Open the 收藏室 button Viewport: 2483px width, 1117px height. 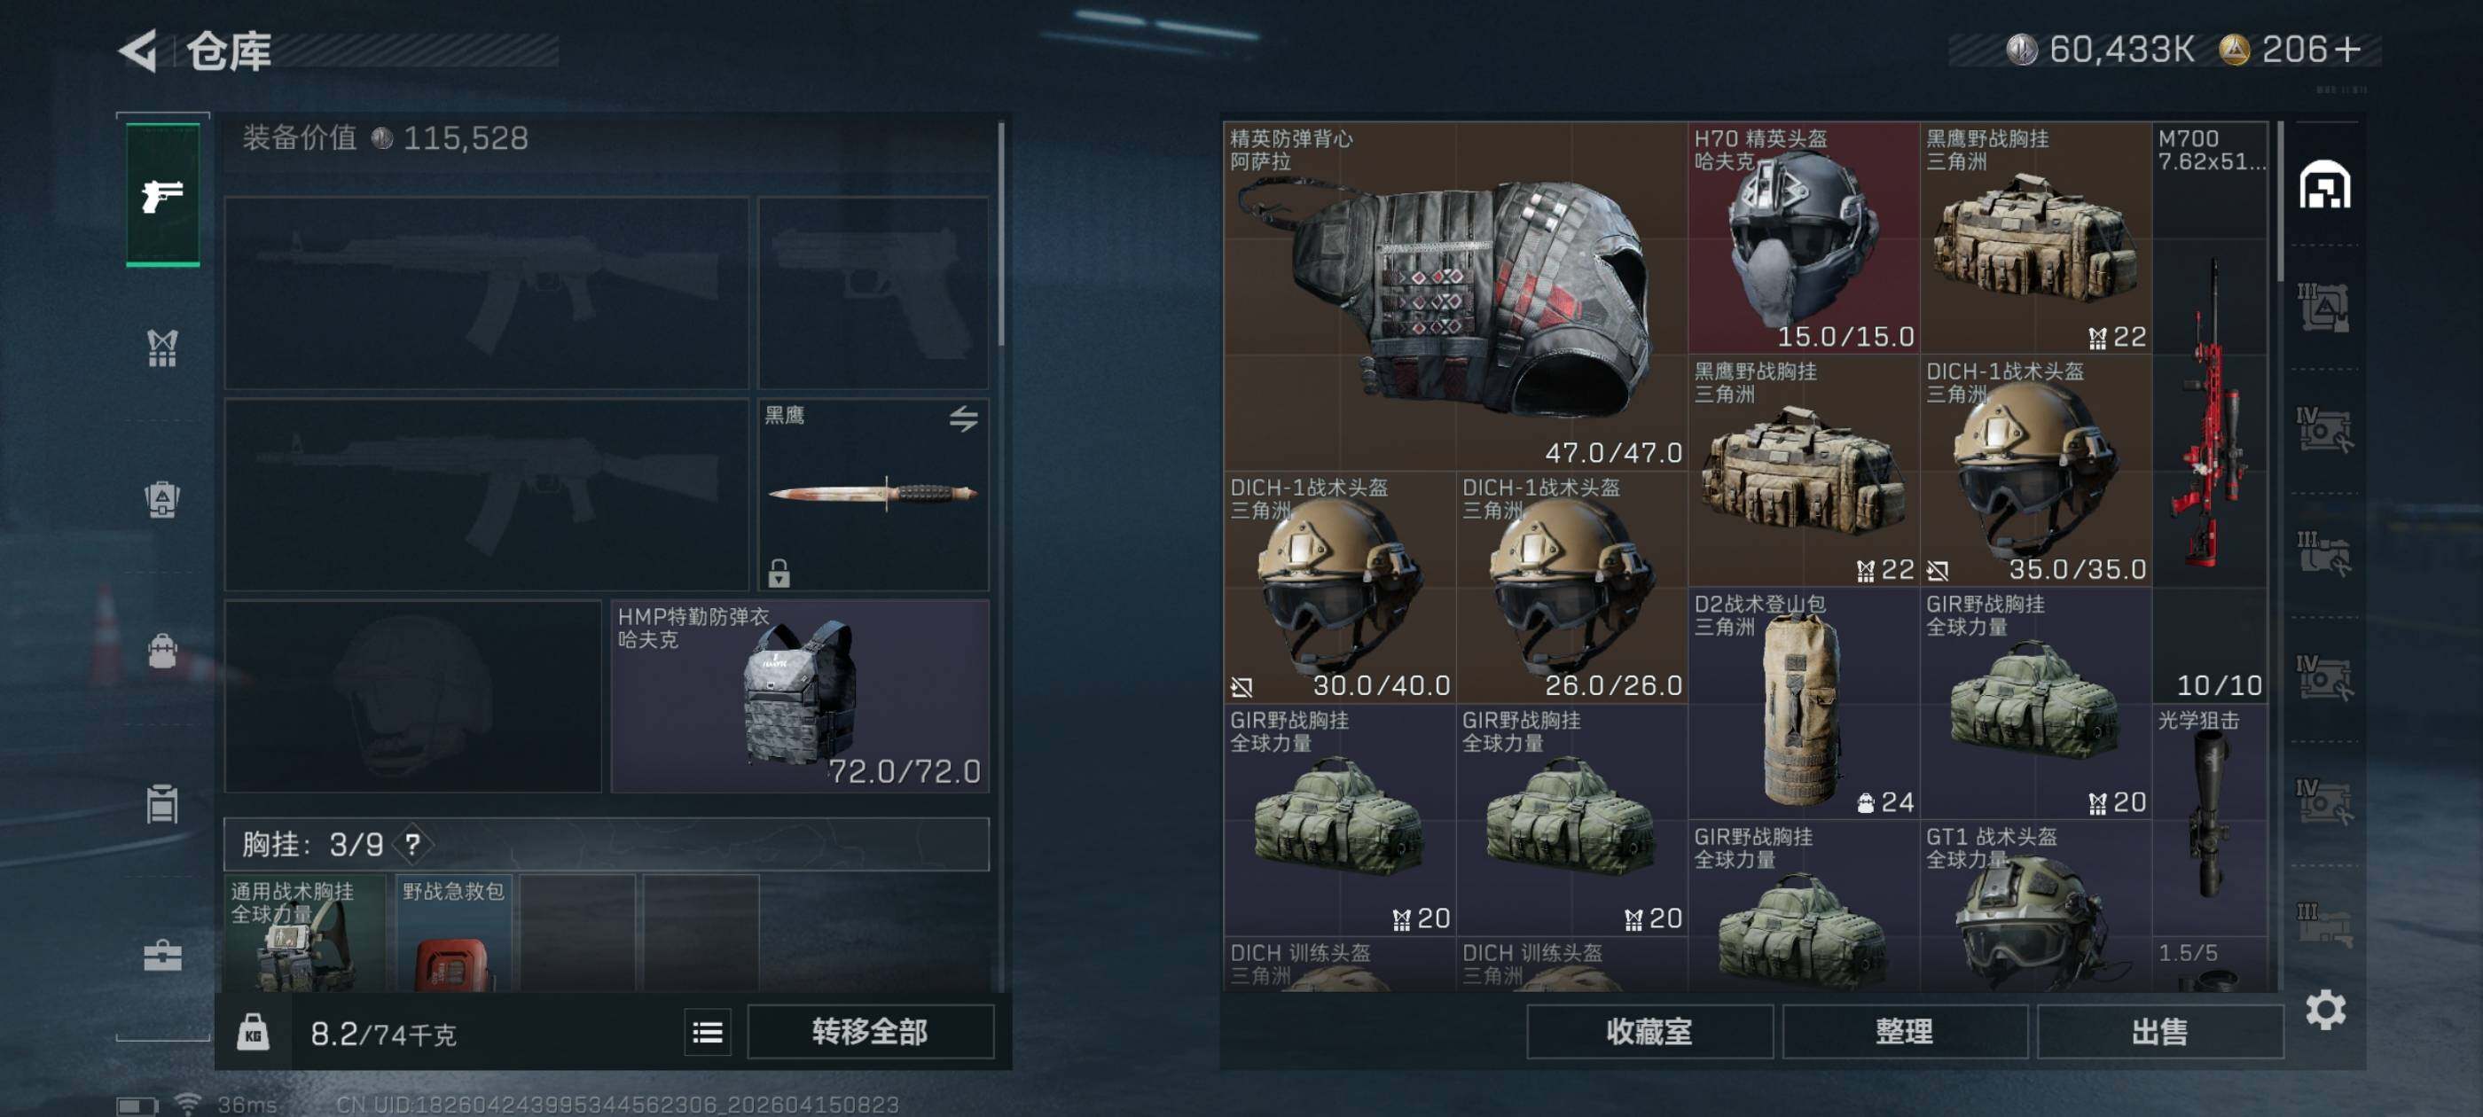(x=1649, y=1032)
